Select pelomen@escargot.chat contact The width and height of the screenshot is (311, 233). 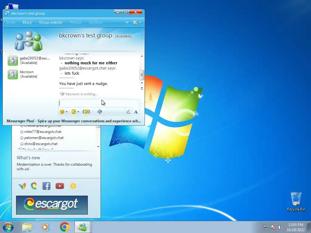click(44, 138)
